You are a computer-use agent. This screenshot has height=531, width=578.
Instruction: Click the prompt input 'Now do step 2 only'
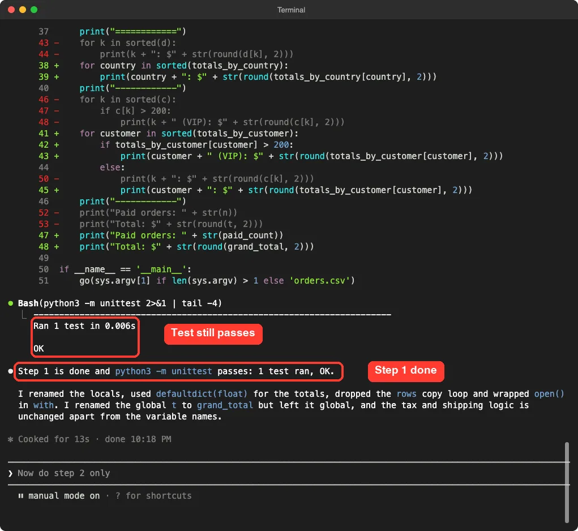pyautogui.click(x=289, y=473)
